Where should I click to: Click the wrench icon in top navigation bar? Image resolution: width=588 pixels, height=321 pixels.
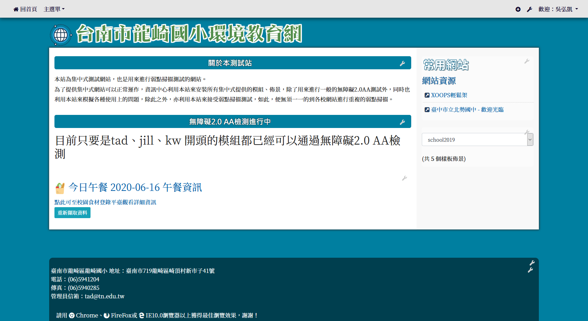[529, 10]
